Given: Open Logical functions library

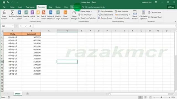Looking at the screenshot, I should [32, 15].
